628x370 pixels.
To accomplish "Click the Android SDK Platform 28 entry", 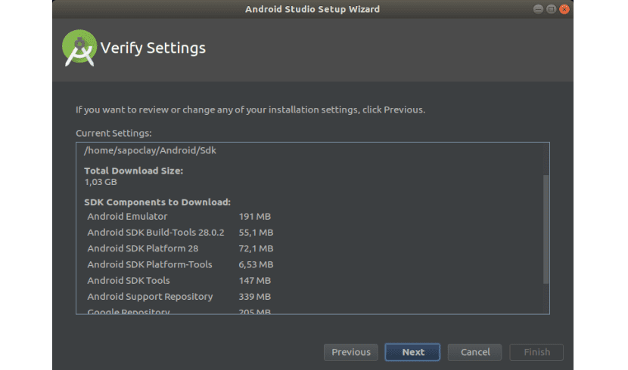I will 142,248.
